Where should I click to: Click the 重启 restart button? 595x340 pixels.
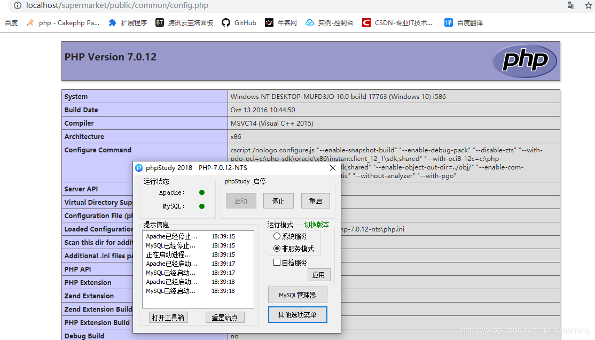pyautogui.click(x=315, y=201)
